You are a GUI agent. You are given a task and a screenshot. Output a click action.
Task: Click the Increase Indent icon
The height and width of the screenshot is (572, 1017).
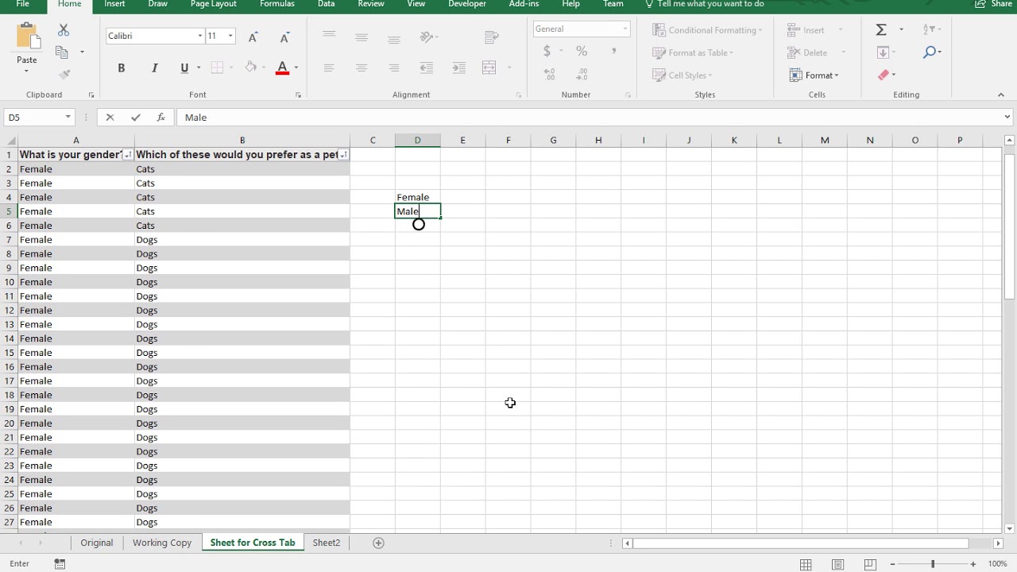pos(458,68)
